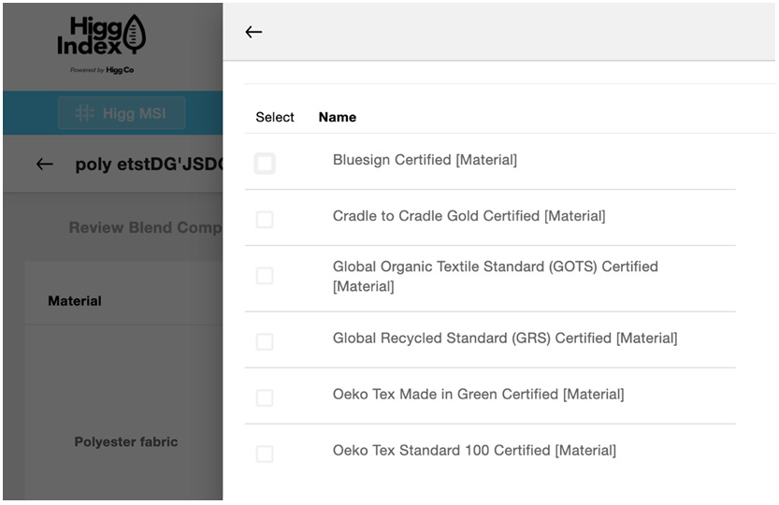Image resolution: width=779 pixels, height=505 pixels.
Task: Click the Higg Index leaf logo
Action: point(102,35)
